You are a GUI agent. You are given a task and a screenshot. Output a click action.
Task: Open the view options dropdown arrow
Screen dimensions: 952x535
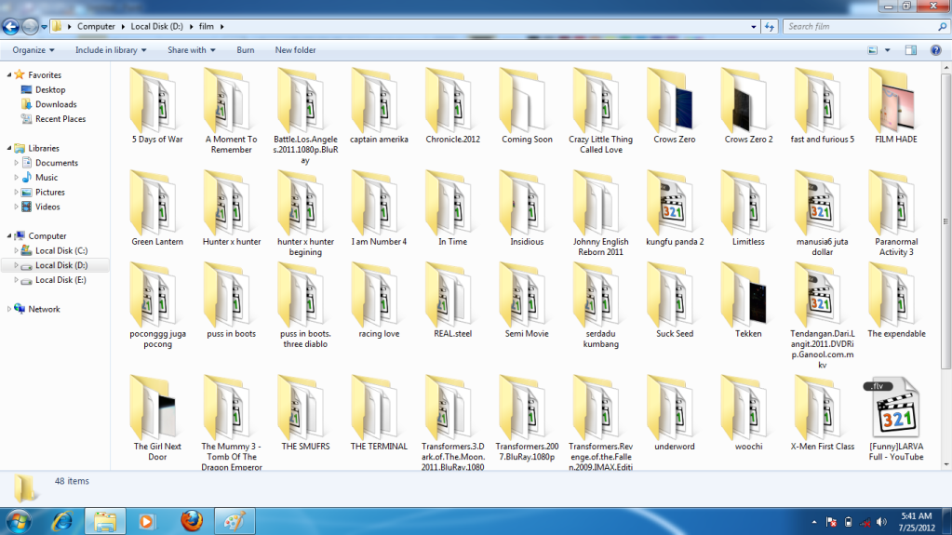pyautogui.click(x=887, y=50)
